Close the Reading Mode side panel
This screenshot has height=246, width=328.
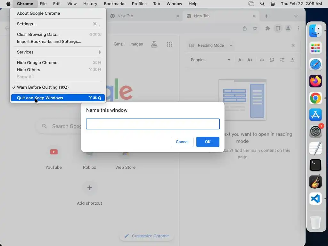point(293,45)
